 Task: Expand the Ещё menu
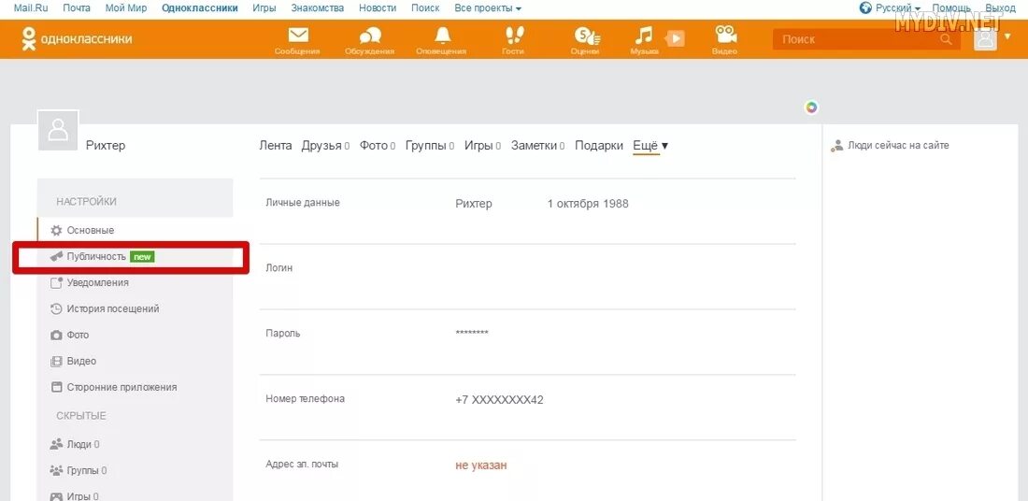pos(650,146)
